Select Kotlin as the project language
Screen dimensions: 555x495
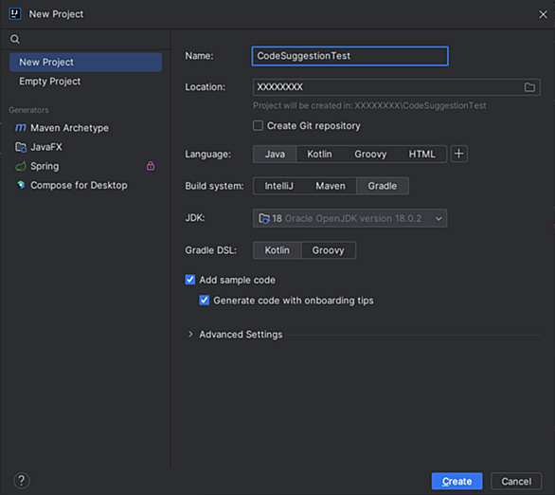pyautogui.click(x=319, y=155)
